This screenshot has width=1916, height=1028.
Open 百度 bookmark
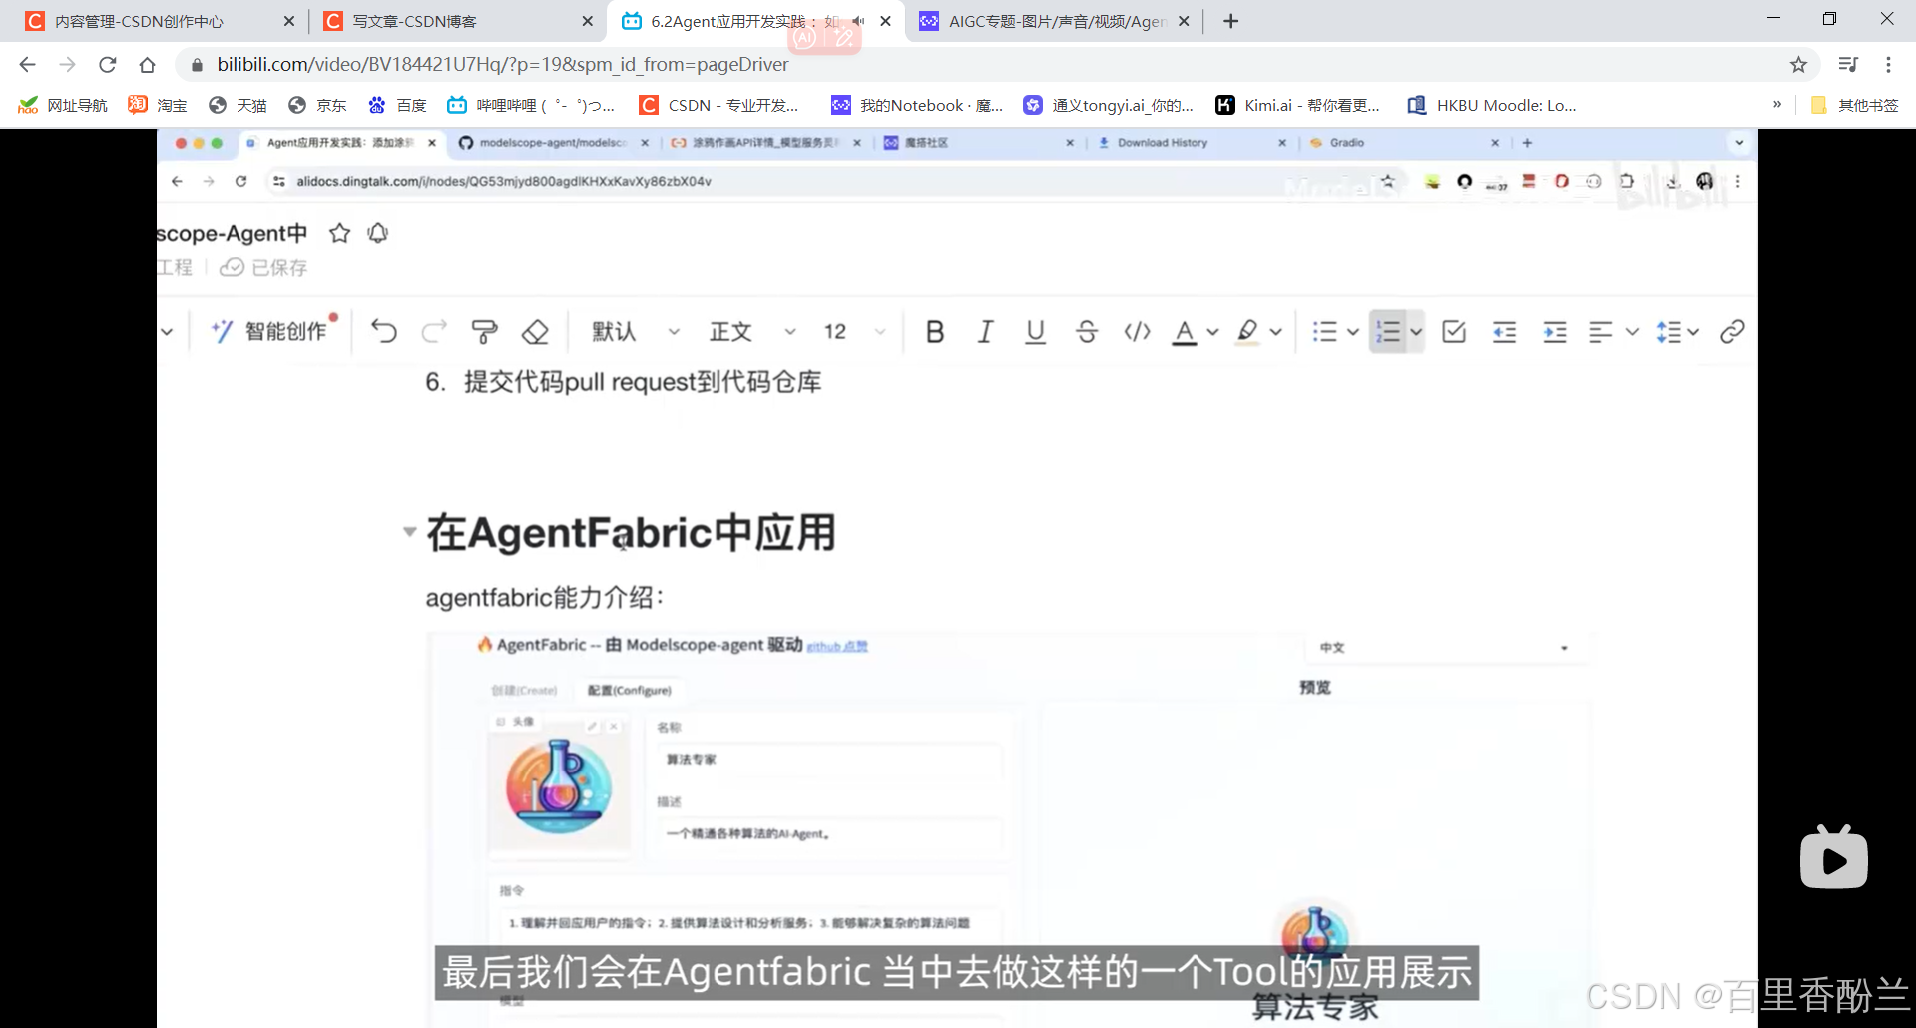[x=397, y=105]
